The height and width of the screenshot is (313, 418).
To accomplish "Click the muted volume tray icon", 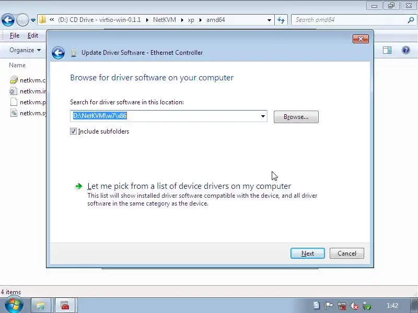I will 354,306.
